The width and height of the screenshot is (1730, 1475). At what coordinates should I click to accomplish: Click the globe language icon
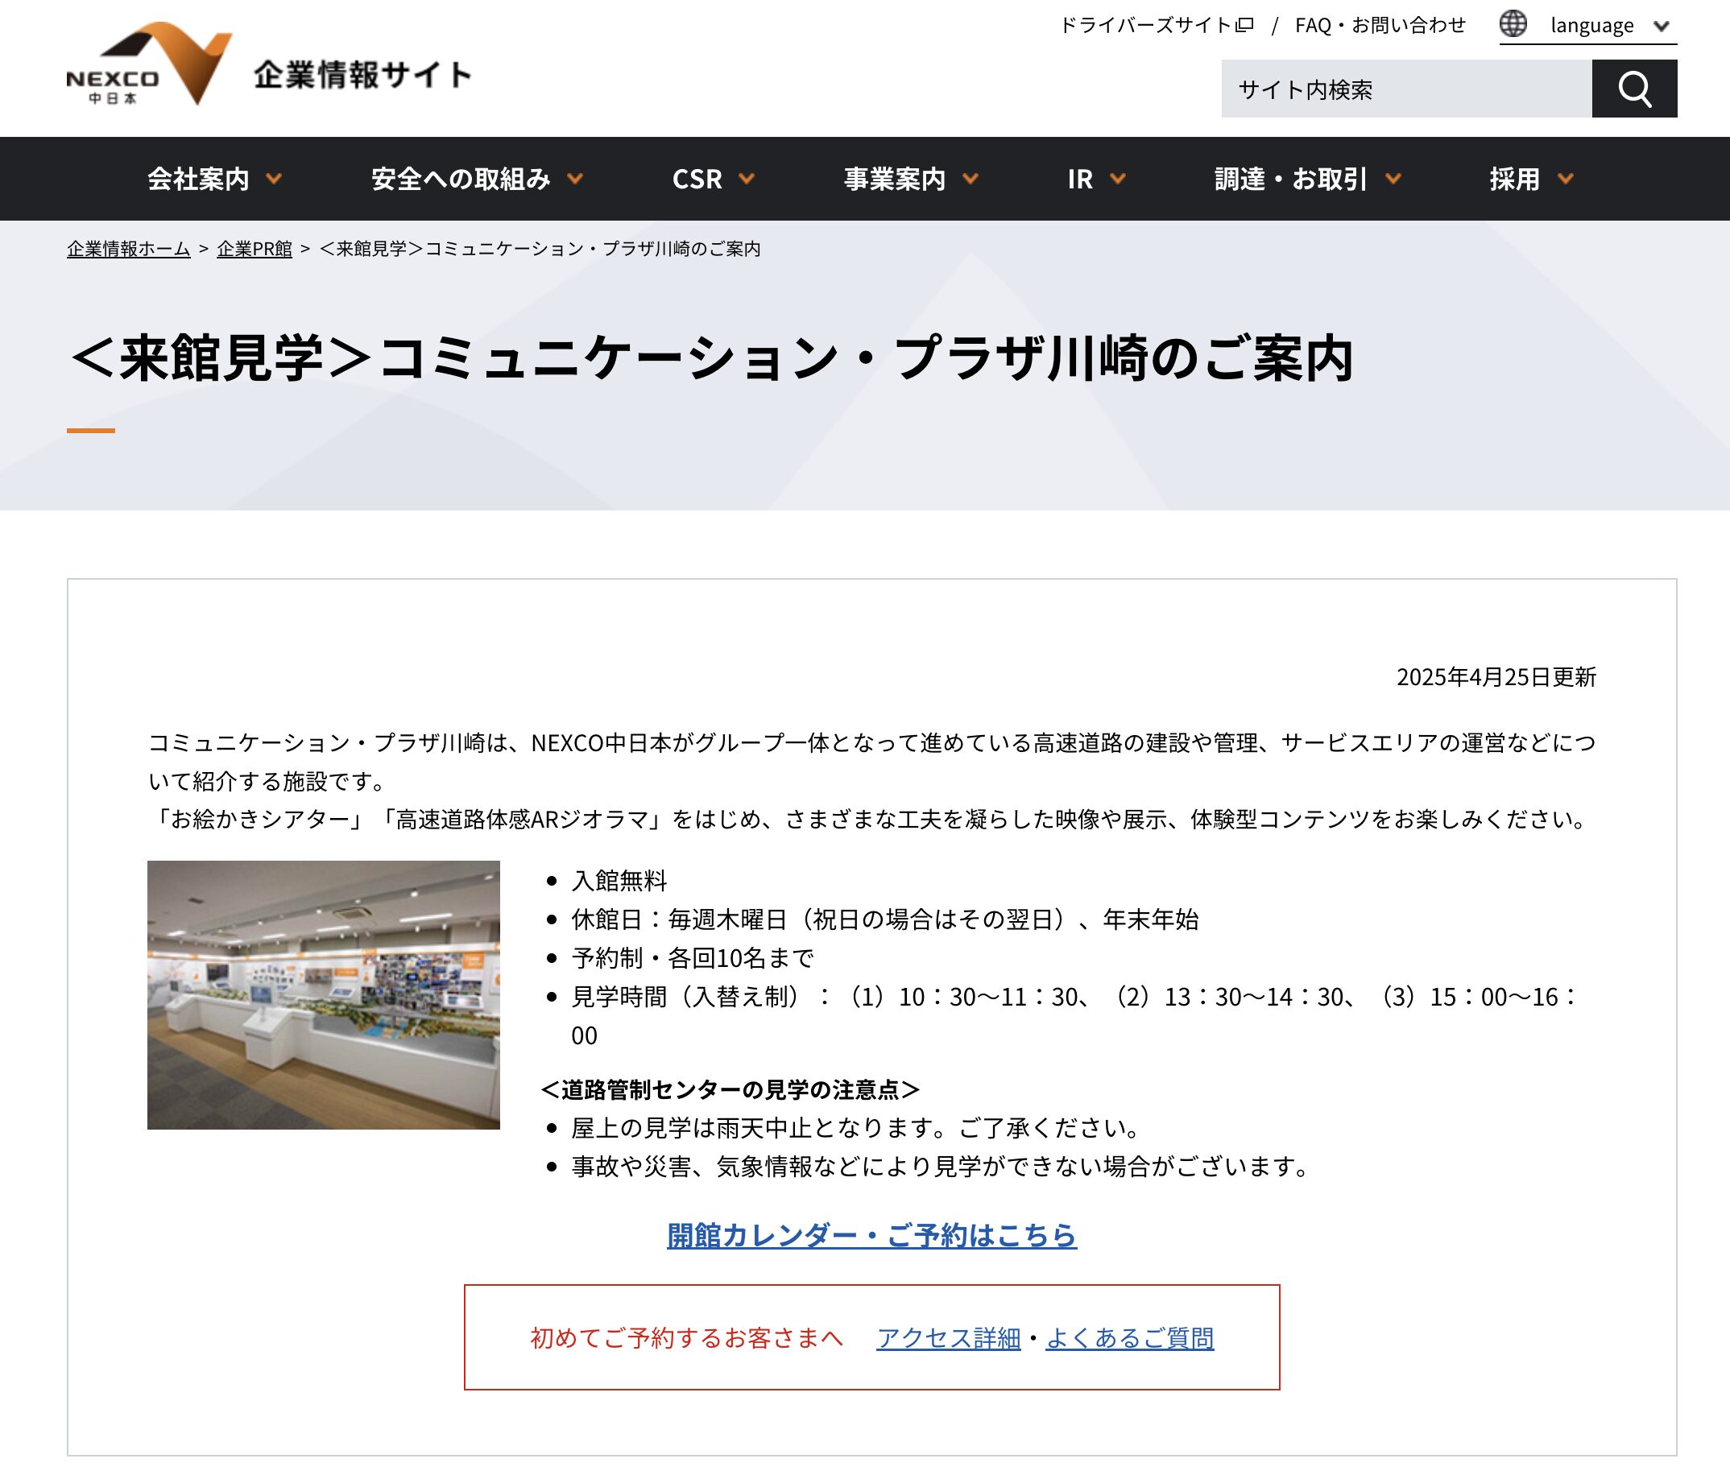[x=1512, y=23]
